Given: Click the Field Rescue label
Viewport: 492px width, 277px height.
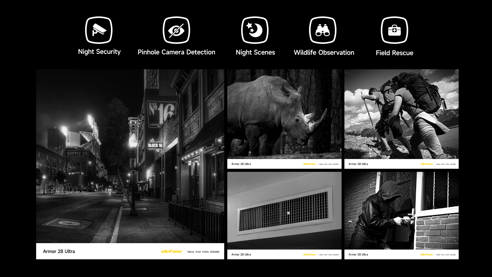Looking at the screenshot, I should [x=394, y=53].
